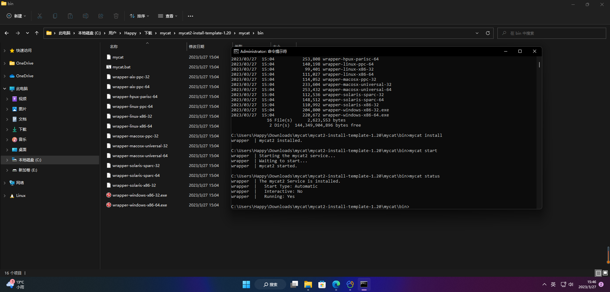Click the Paste clipboard icon
The image size is (610, 292).
[70, 16]
